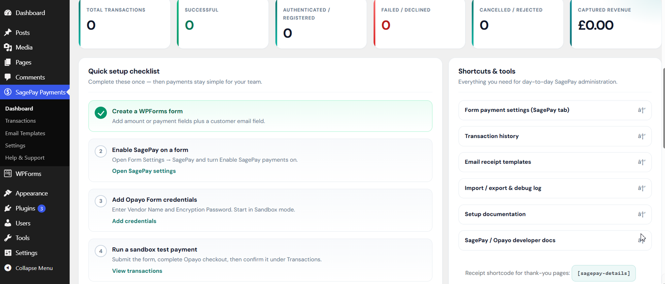Open the Setup documentation shortcut
Image resolution: width=665 pixels, height=284 pixels.
[x=555, y=214]
